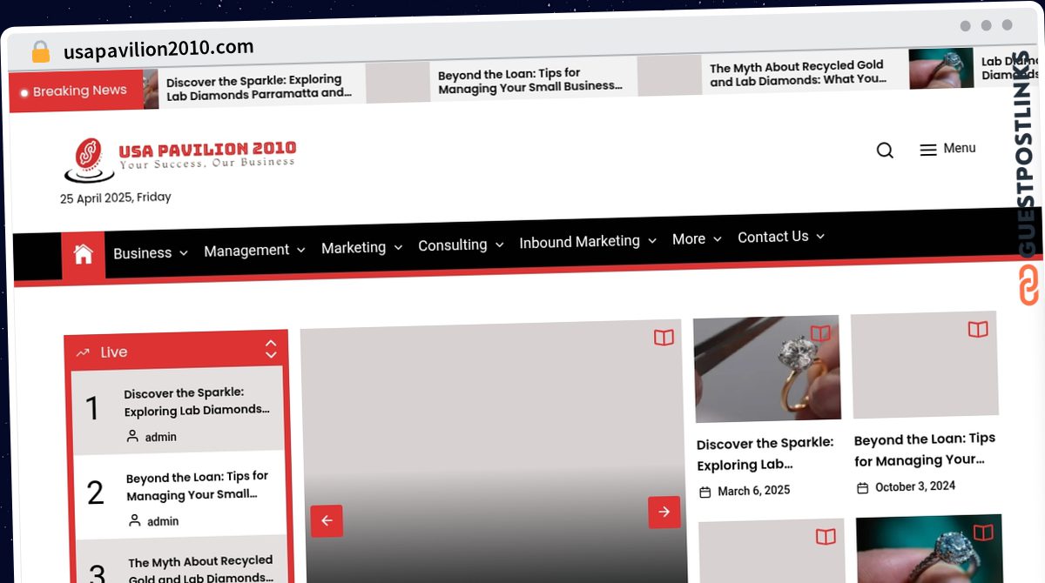Open Live item 2 Beyond the Loan headline
Screen dimensions: 1045x583
[x=198, y=486]
